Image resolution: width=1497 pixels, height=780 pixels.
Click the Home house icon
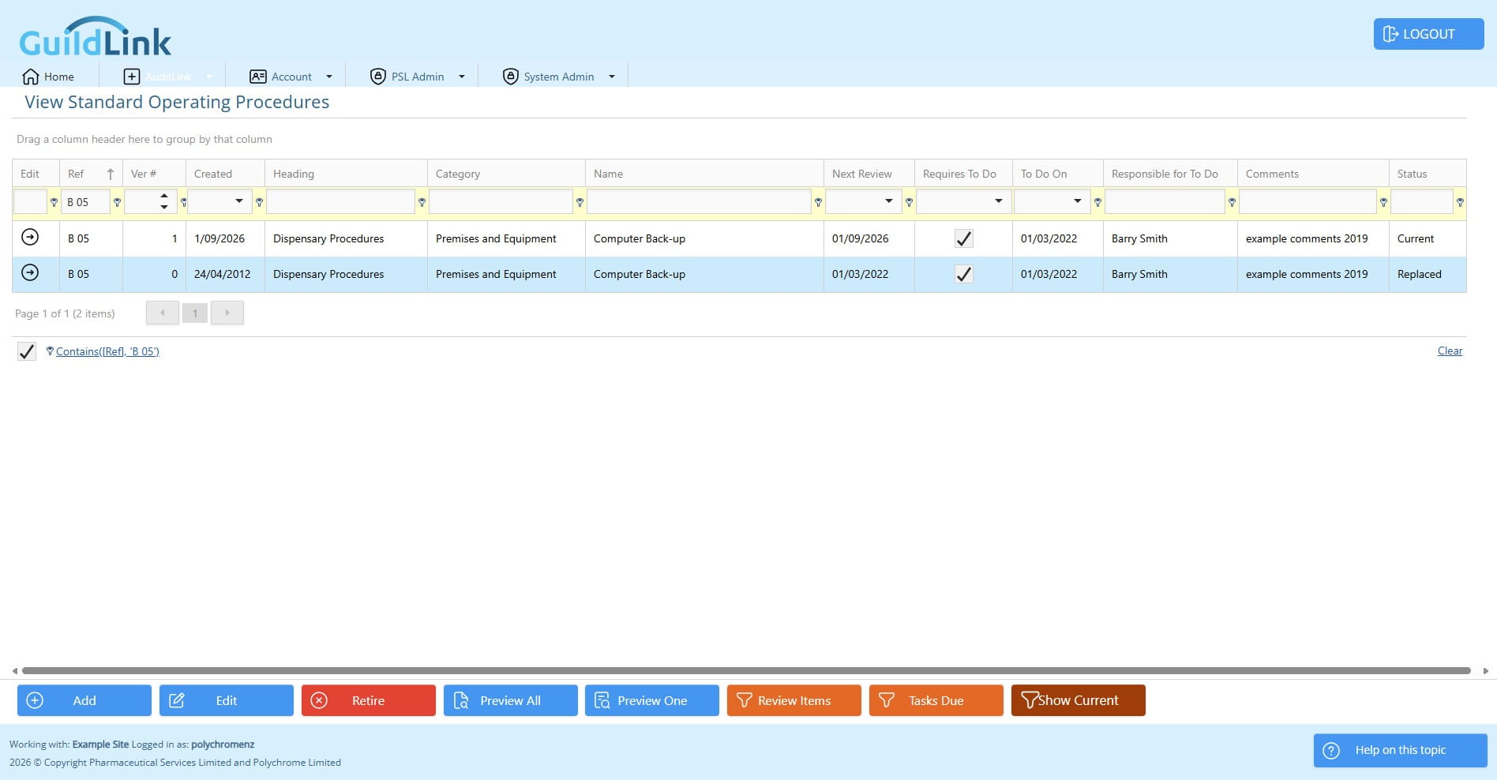[x=31, y=77]
